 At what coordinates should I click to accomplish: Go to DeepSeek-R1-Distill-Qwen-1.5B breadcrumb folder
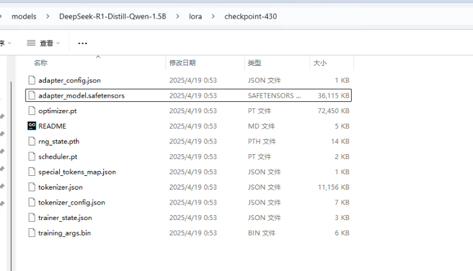(113, 17)
